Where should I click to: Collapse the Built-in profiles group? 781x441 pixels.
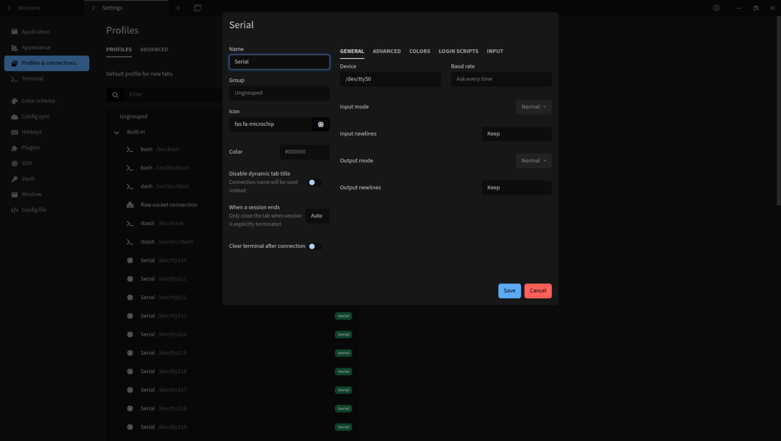tap(117, 132)
